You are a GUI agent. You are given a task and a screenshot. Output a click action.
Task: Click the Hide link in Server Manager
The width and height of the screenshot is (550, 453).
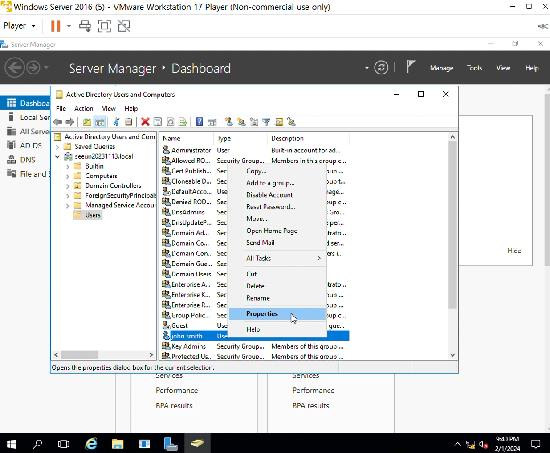[x=514, y=251]
